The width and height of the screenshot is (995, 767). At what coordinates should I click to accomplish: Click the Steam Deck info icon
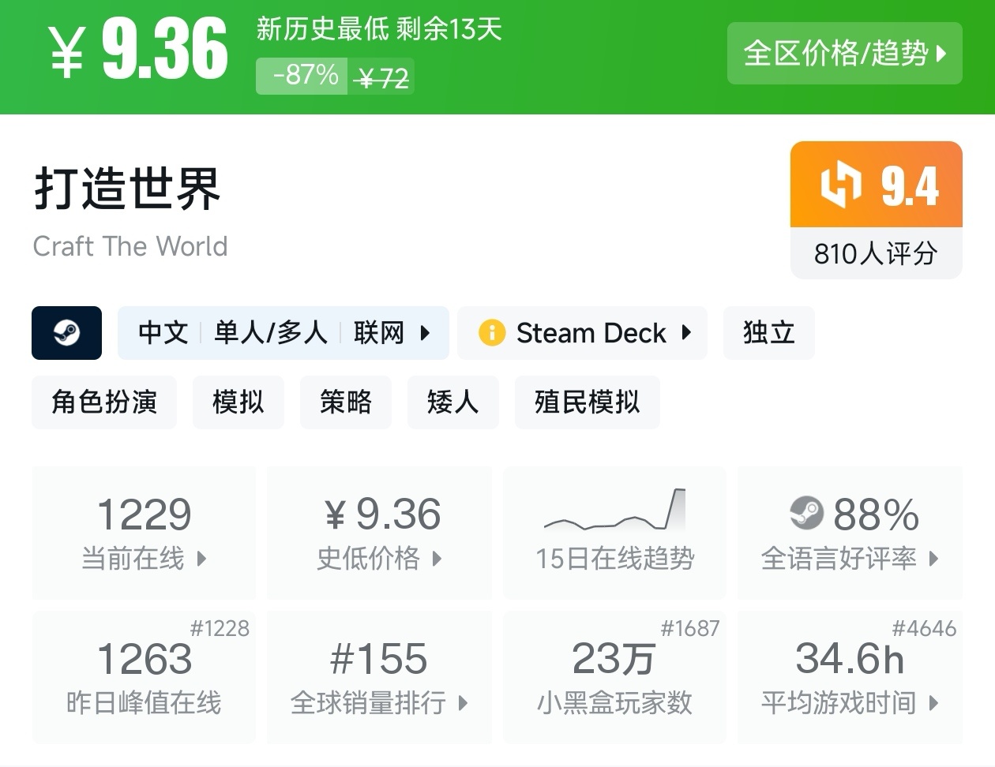pyautogui.click(x=491, y=333)
